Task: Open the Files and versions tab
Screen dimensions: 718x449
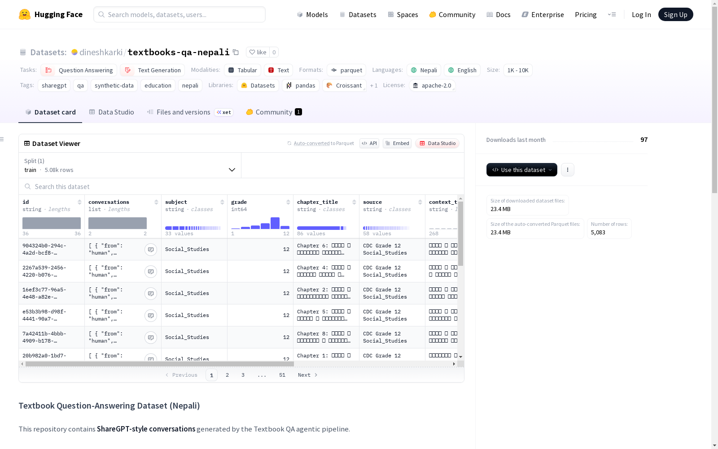Action: point(190,112)
